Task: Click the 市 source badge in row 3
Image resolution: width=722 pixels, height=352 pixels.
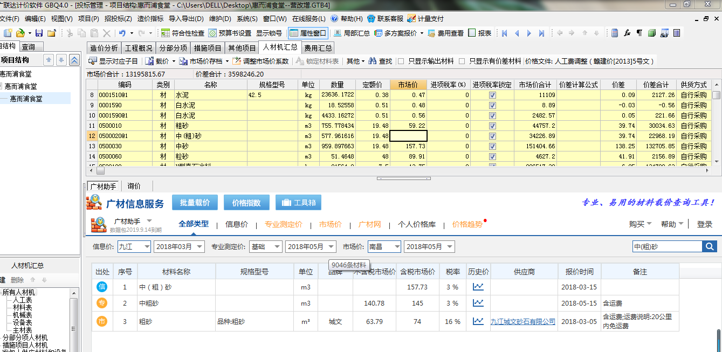Action: [102, 321]
